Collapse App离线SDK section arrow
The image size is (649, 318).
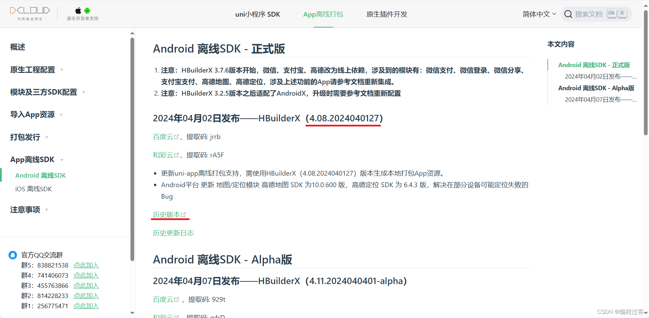[62, 160]
